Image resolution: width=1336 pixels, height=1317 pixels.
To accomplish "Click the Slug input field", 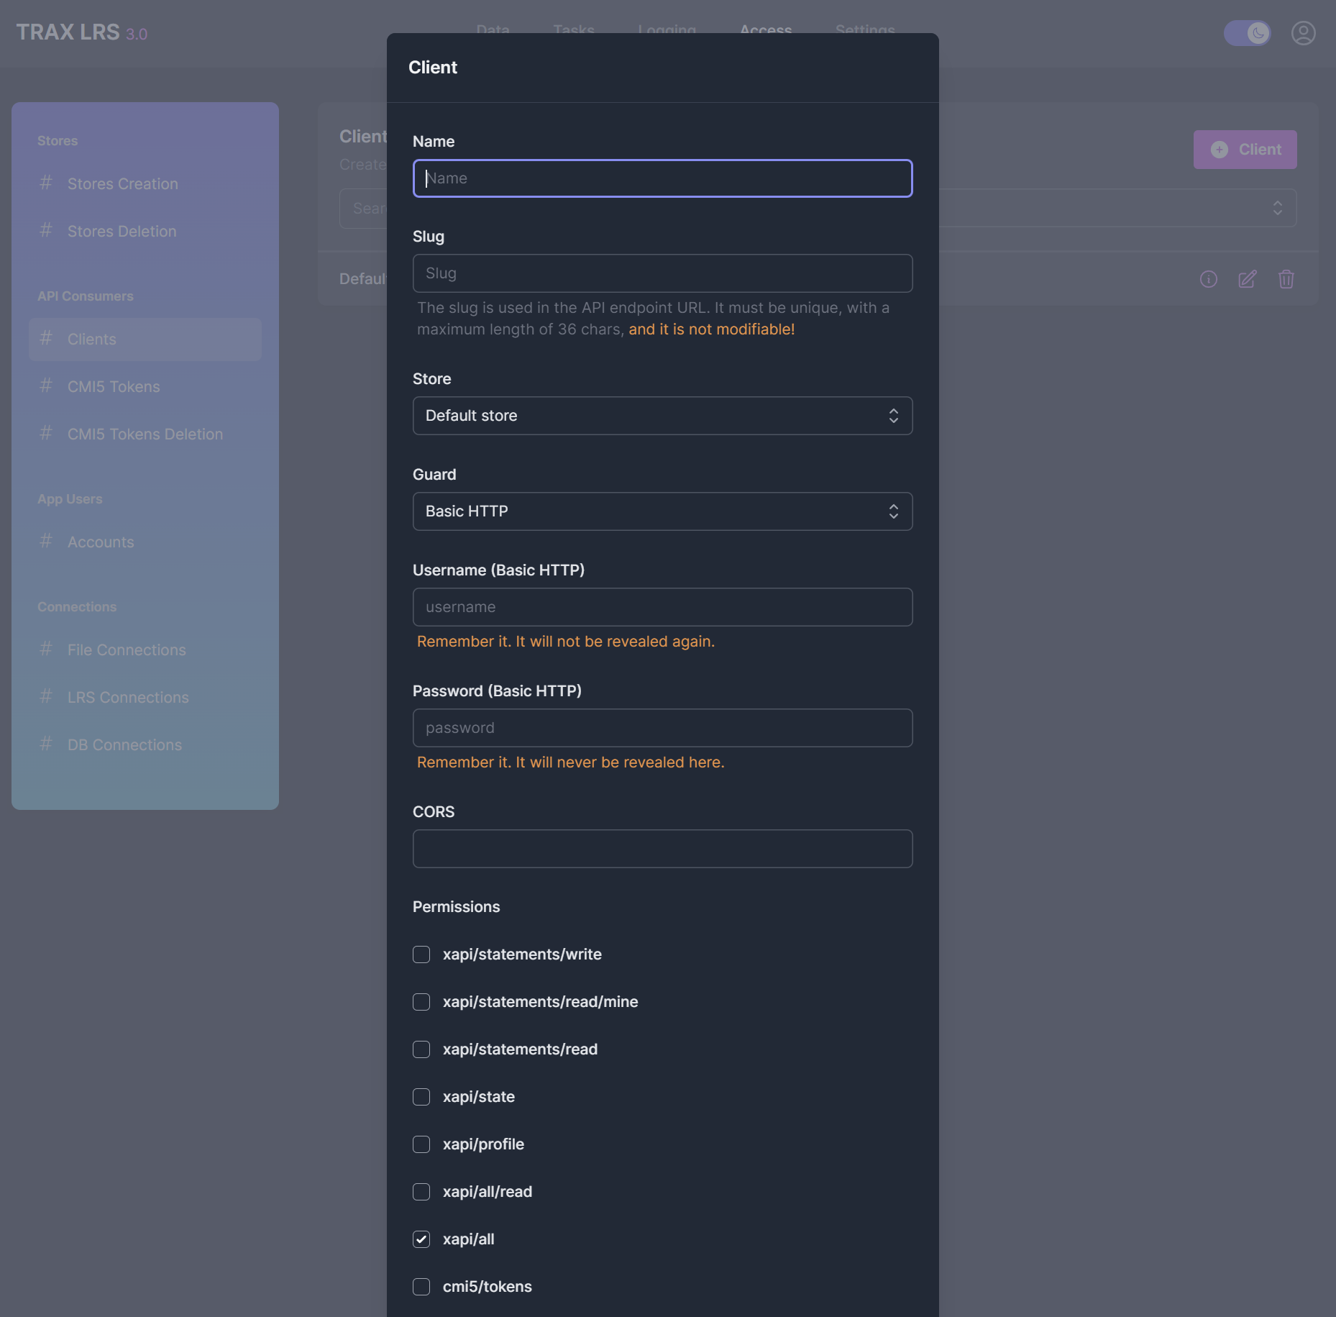I will 662,273.
